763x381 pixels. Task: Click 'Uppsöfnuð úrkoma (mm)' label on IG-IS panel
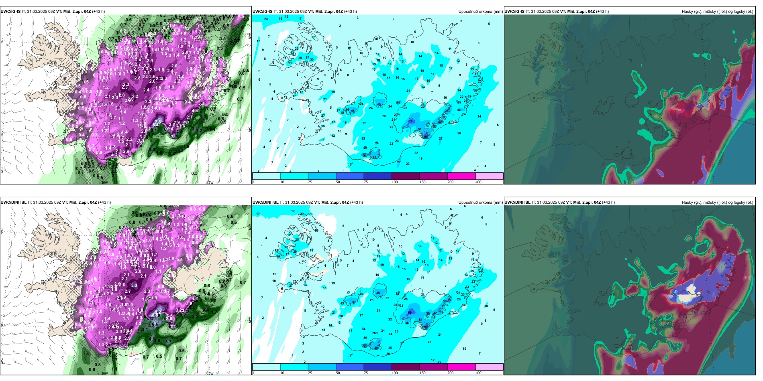[x=481, y=12]
